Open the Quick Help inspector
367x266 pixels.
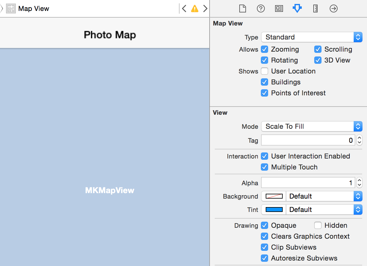[x=261, y=9]
